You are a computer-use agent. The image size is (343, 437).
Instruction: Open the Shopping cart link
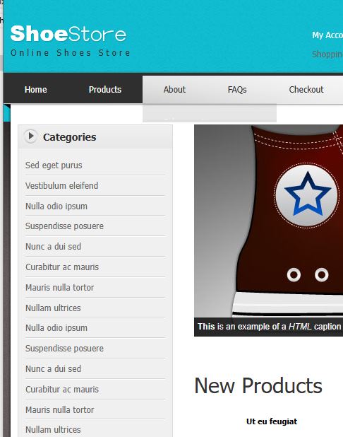click(x=327, y=54)
